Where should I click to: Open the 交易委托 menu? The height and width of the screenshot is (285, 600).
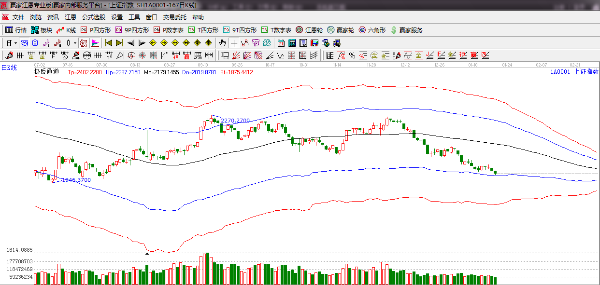[x=174, y=17]
